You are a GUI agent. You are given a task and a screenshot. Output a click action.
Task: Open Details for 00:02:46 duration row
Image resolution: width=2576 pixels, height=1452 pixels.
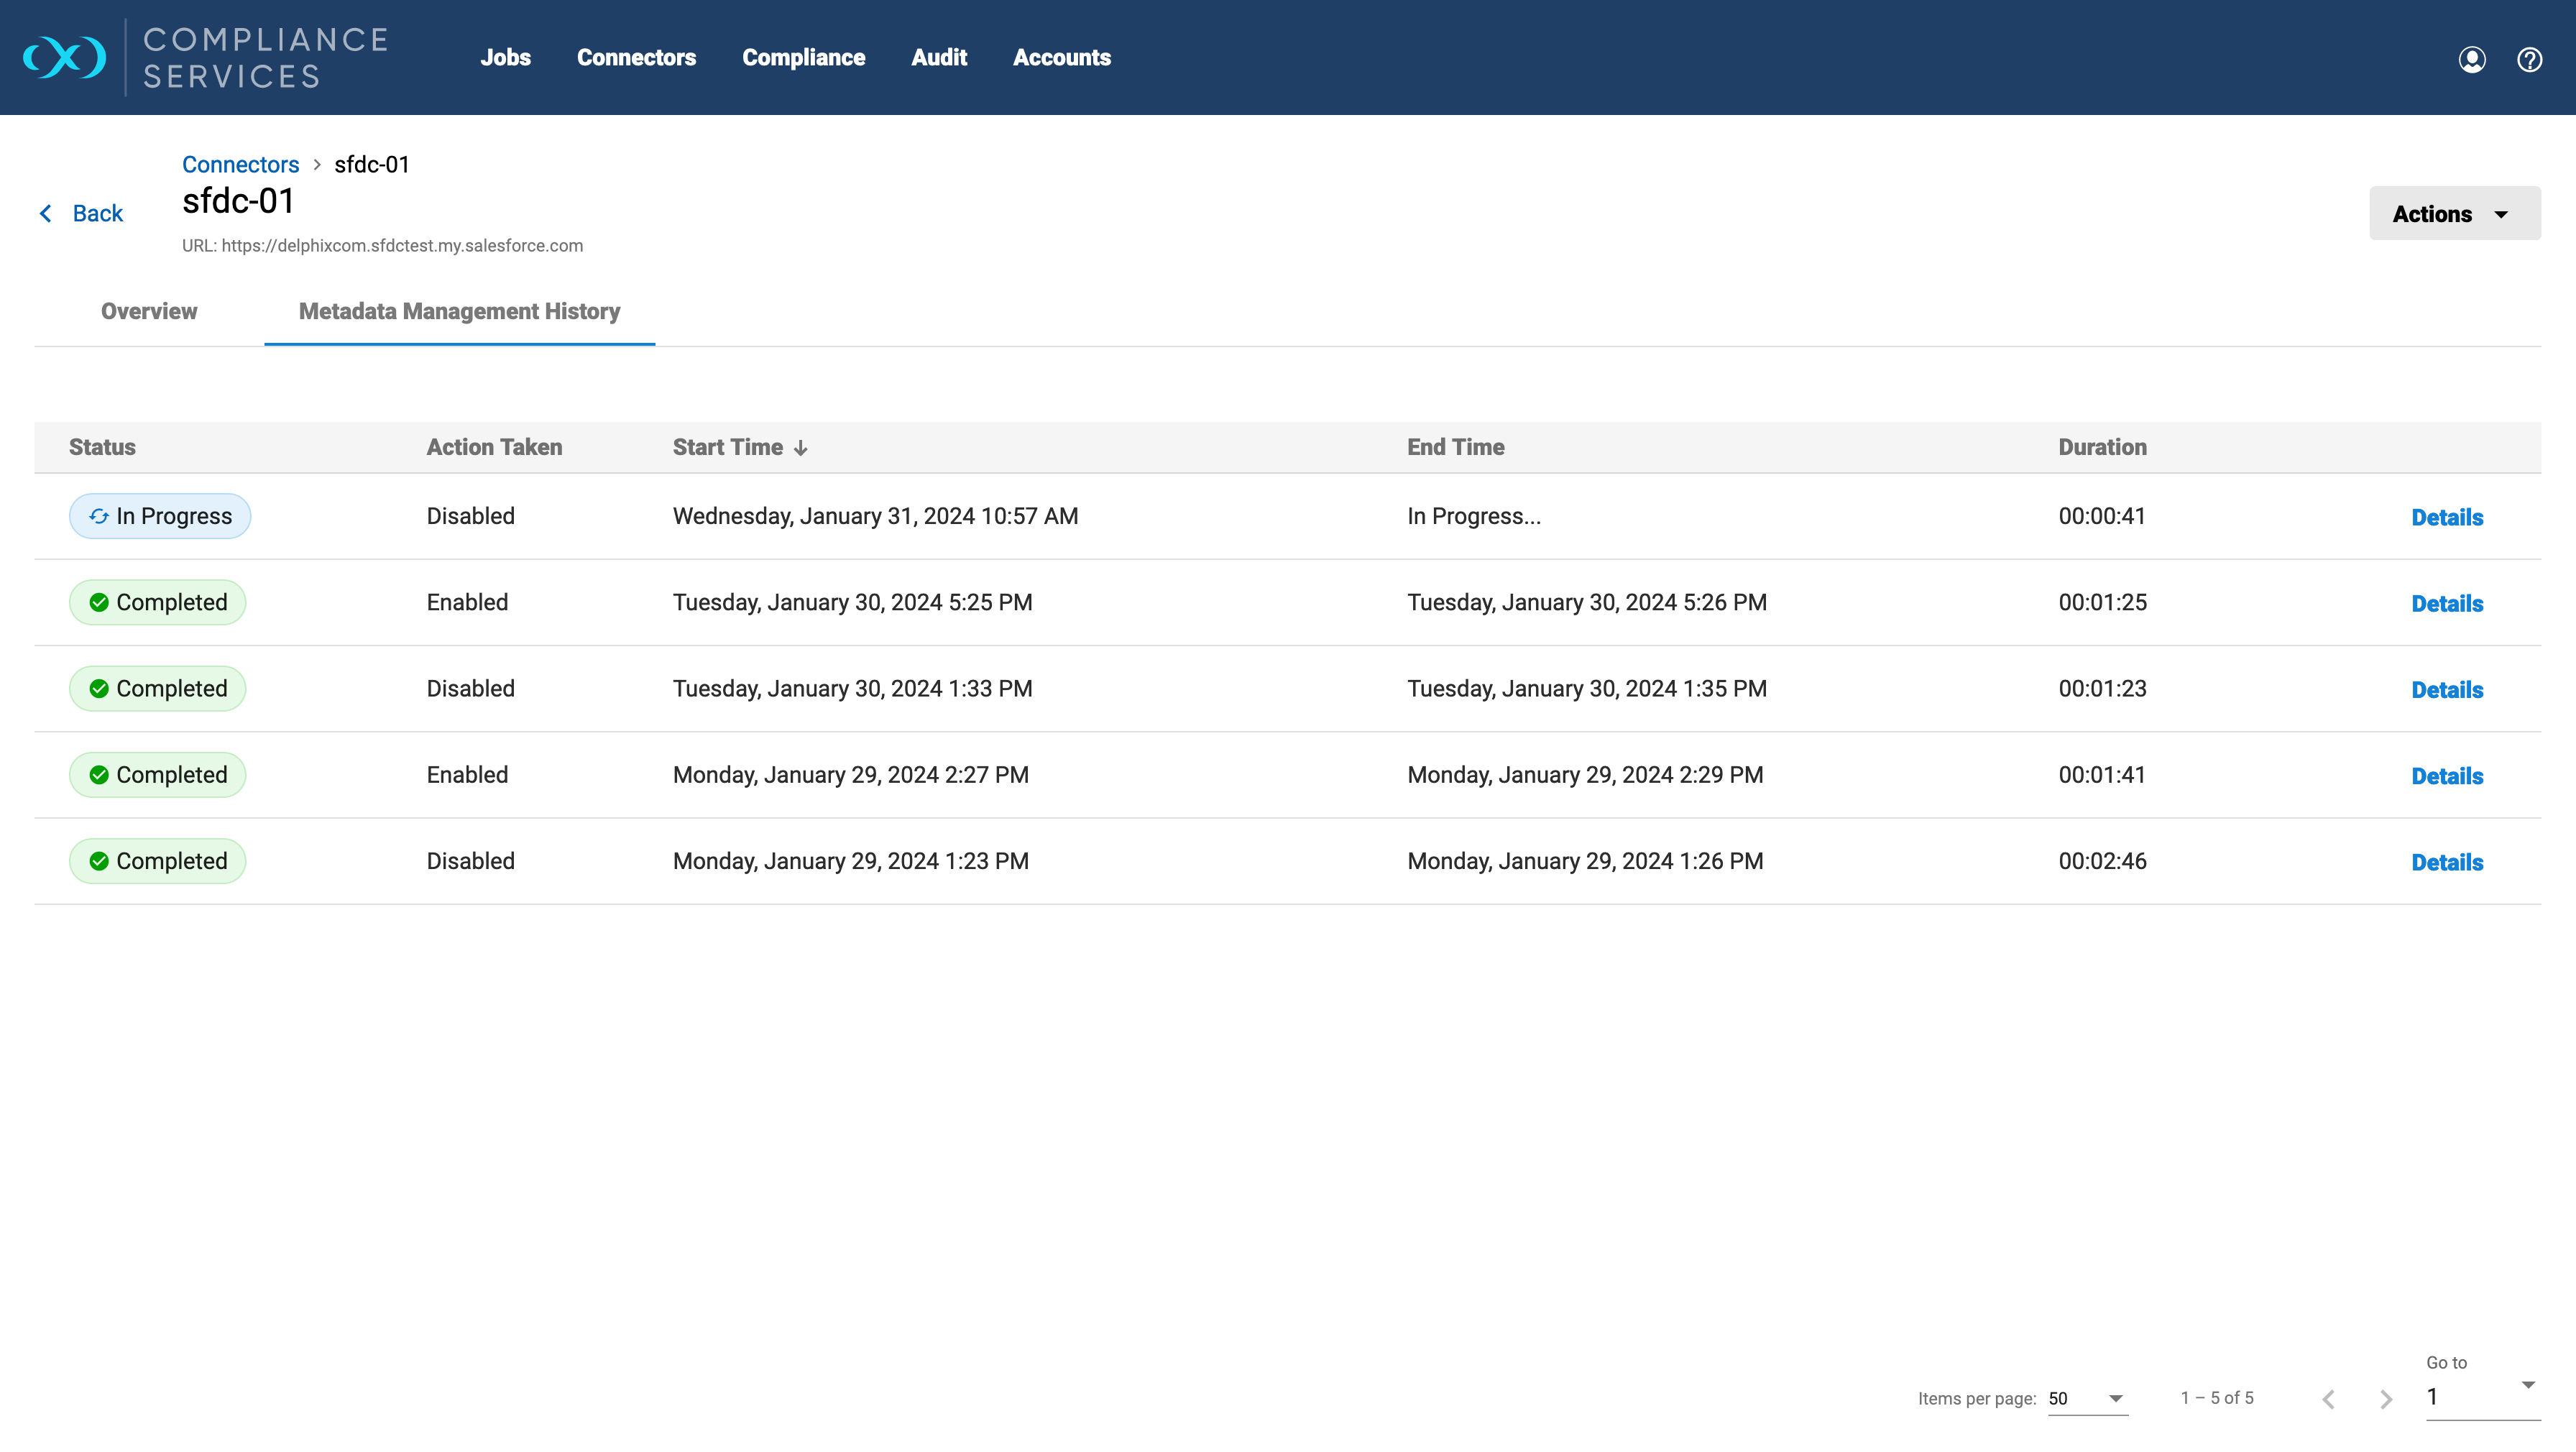click(x=2446, y=862)
